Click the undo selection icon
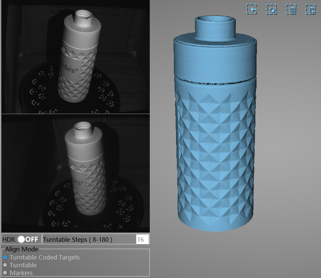Image resolution: width=321 pixels, height=278 pixels. tap(252, 9)
